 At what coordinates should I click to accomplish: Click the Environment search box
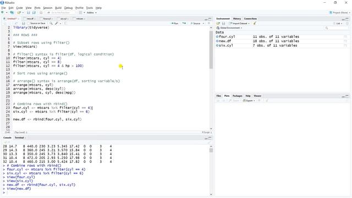[336, 28]
